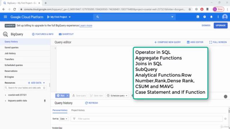Click HIDE EDITOR
Screen dimensions: 230x129
pos(195,42)
